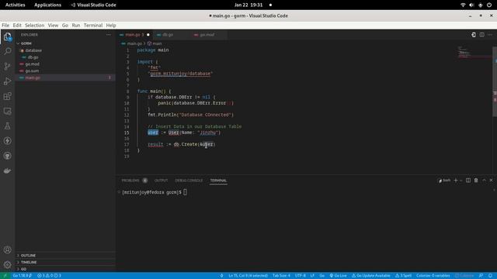Click the Go version status bar item
Viewport: 497px width, 279px height.
pyautogui.click(x=22, y=276)
